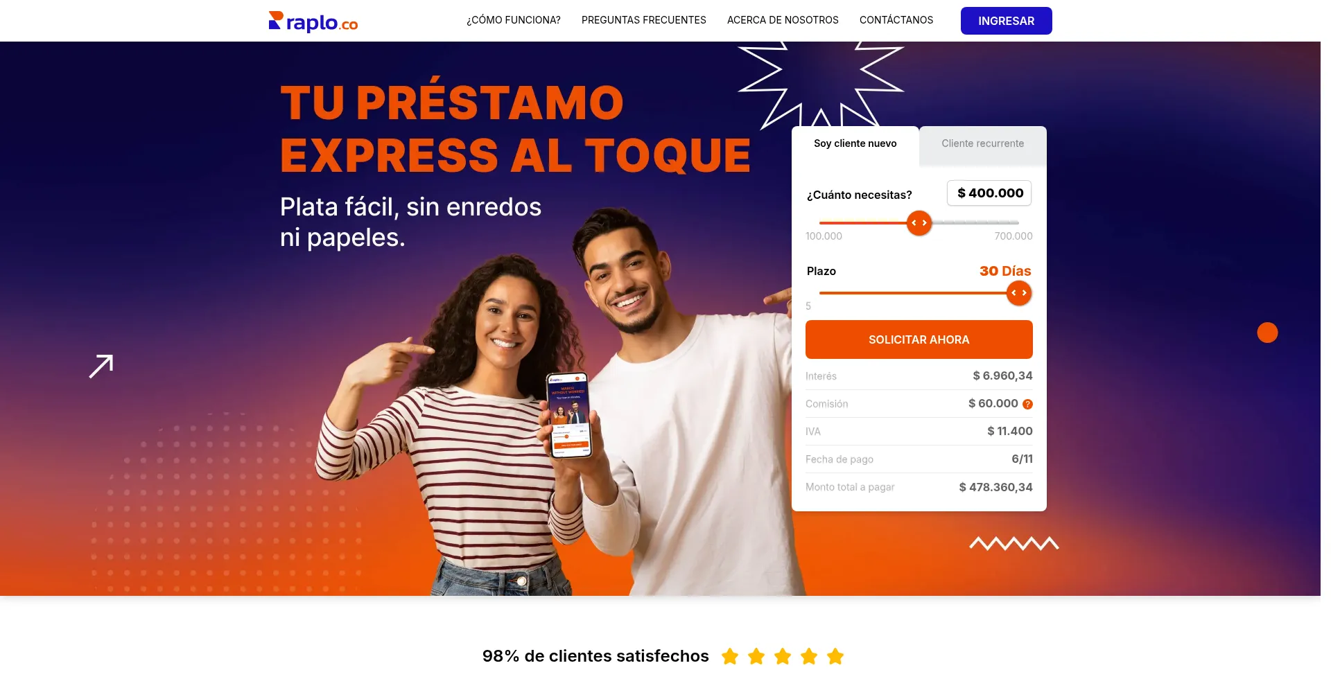Open the Contáctanos link
Image resolution: width=1331 pixels, height=688 pixels.
pyautogui.click(x=896, y=20)
